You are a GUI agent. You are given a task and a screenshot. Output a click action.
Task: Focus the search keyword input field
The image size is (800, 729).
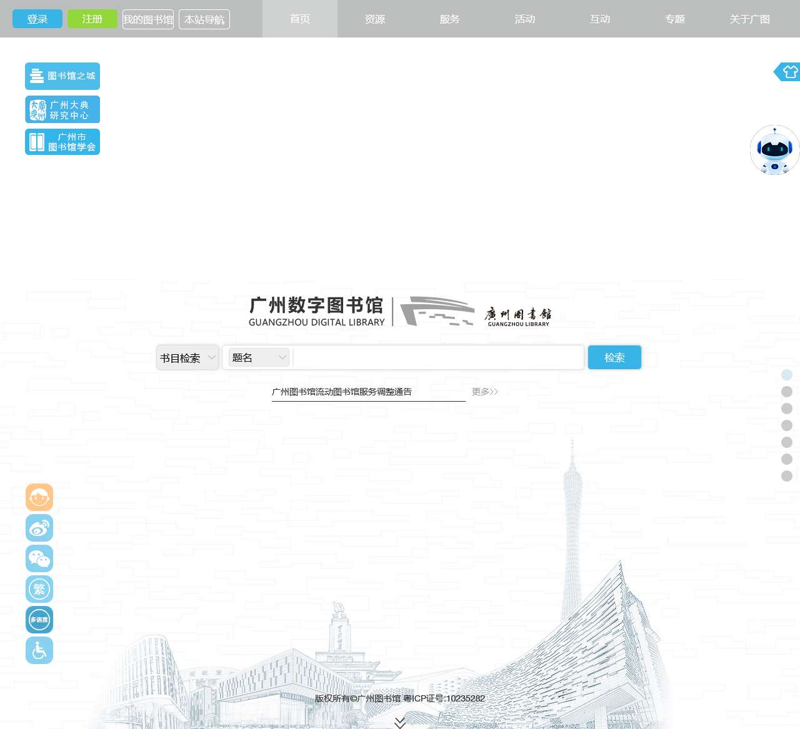pyautogui.click(x=437, y=357)
